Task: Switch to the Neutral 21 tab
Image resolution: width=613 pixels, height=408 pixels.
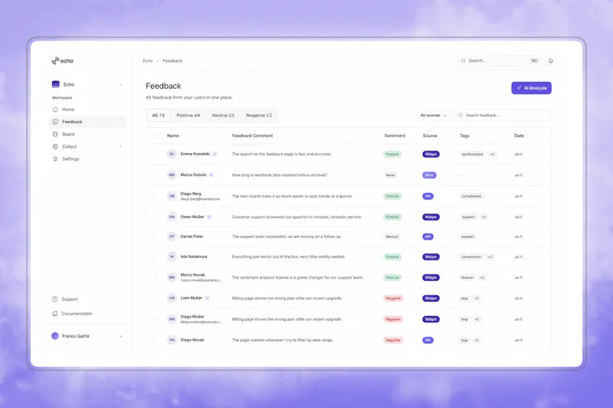Action: click(223, 115)
